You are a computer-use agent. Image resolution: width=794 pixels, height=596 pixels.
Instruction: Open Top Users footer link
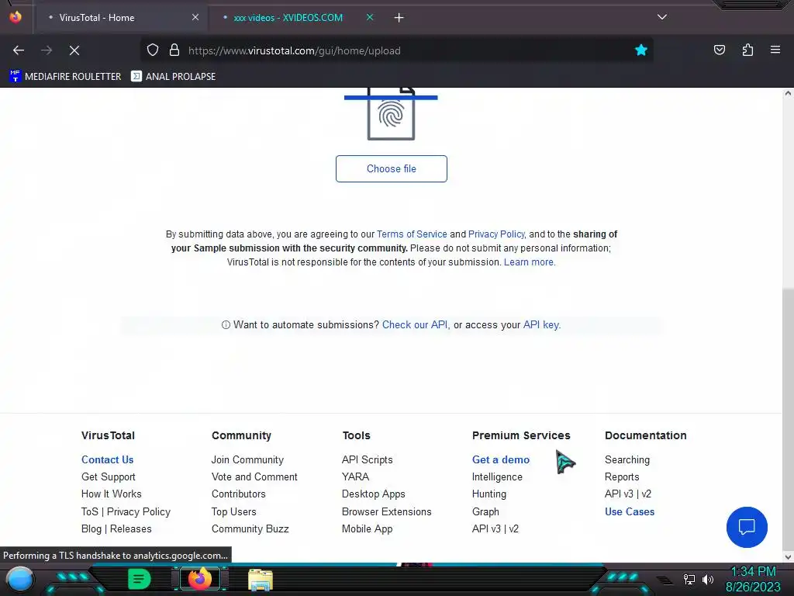[234, 512]
